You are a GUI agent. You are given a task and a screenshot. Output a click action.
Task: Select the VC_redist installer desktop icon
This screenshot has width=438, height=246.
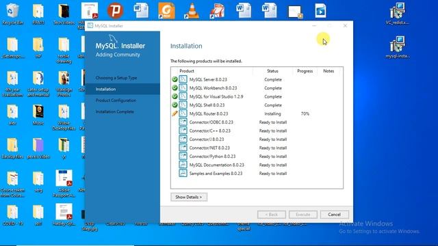click(x=397, y=14)
